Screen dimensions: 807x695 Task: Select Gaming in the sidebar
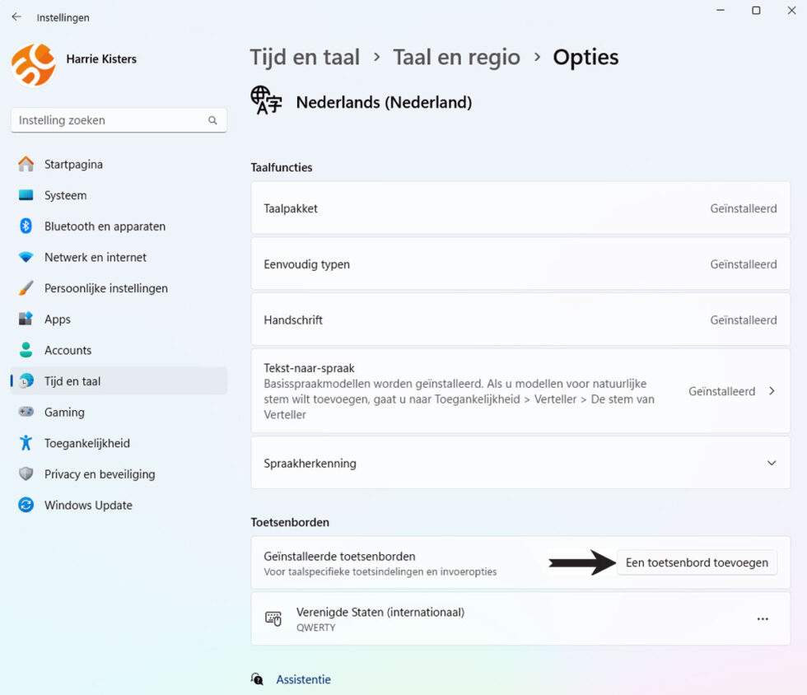[62, 412]
